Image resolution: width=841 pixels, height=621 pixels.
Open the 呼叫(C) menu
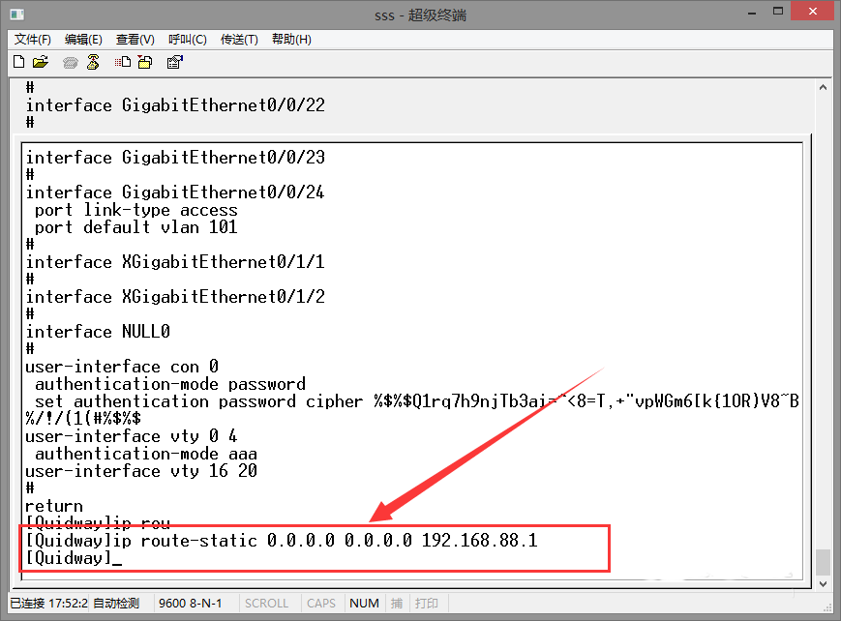tap(187, 39)
